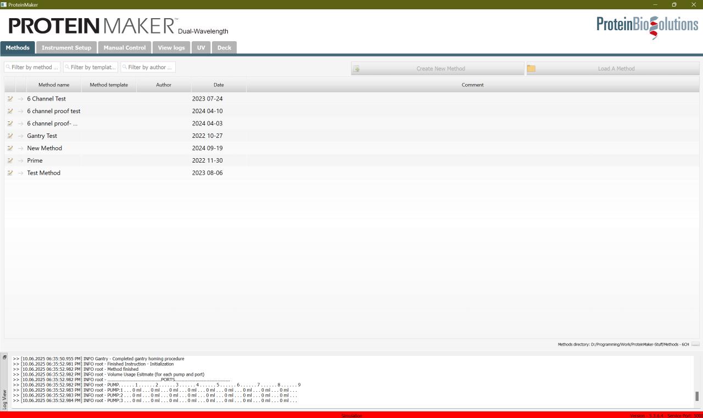Sort by the Author column header

pos(164,85)
